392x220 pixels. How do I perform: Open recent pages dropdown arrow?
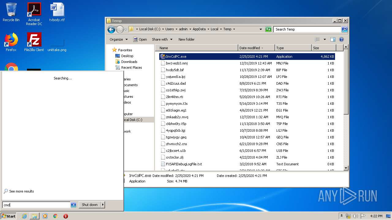(x=126, y=30)
